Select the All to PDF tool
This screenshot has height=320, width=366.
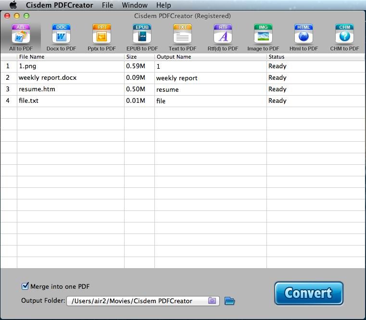[x=21, y=37]
